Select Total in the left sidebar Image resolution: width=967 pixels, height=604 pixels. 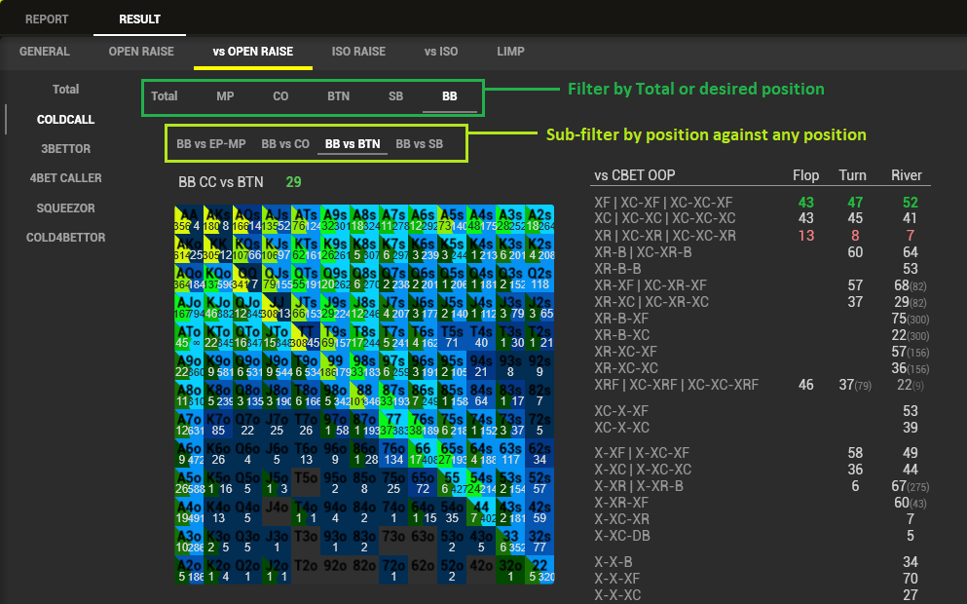point(66,90)
